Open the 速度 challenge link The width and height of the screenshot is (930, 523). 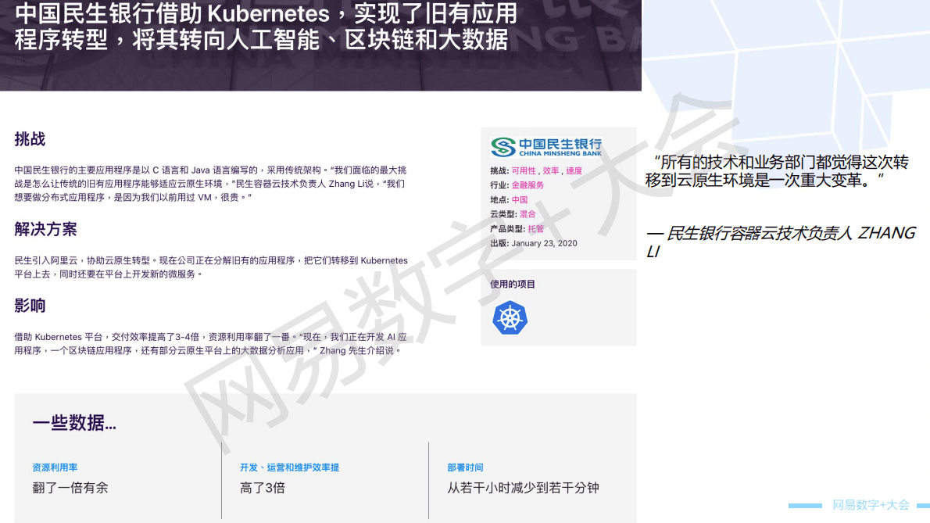[574, 170]
